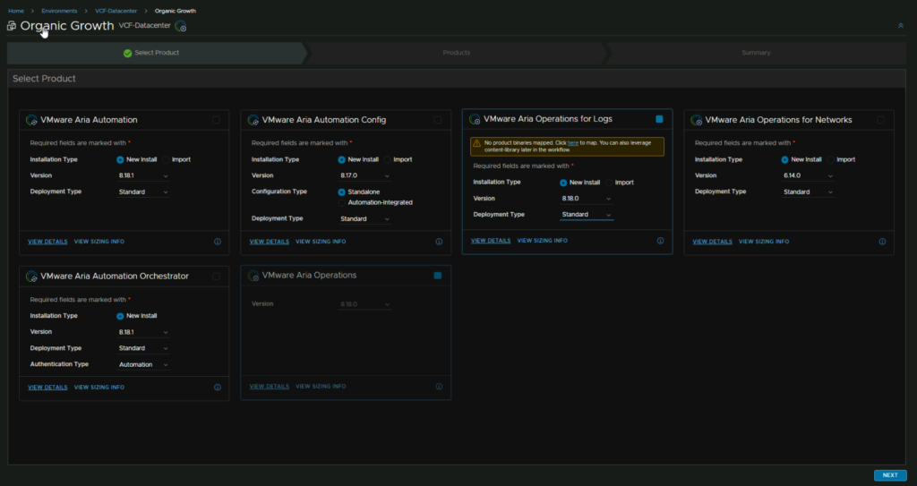
Task: Click the VMware Aria Automation product icon
Action: pyautogui.click(x=31, y=120)
